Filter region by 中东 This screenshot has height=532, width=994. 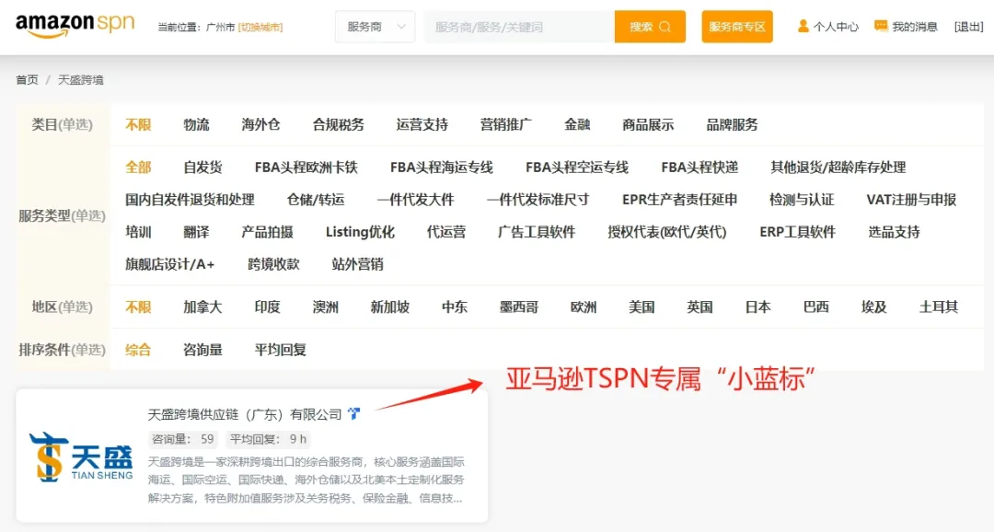[455, 307]
